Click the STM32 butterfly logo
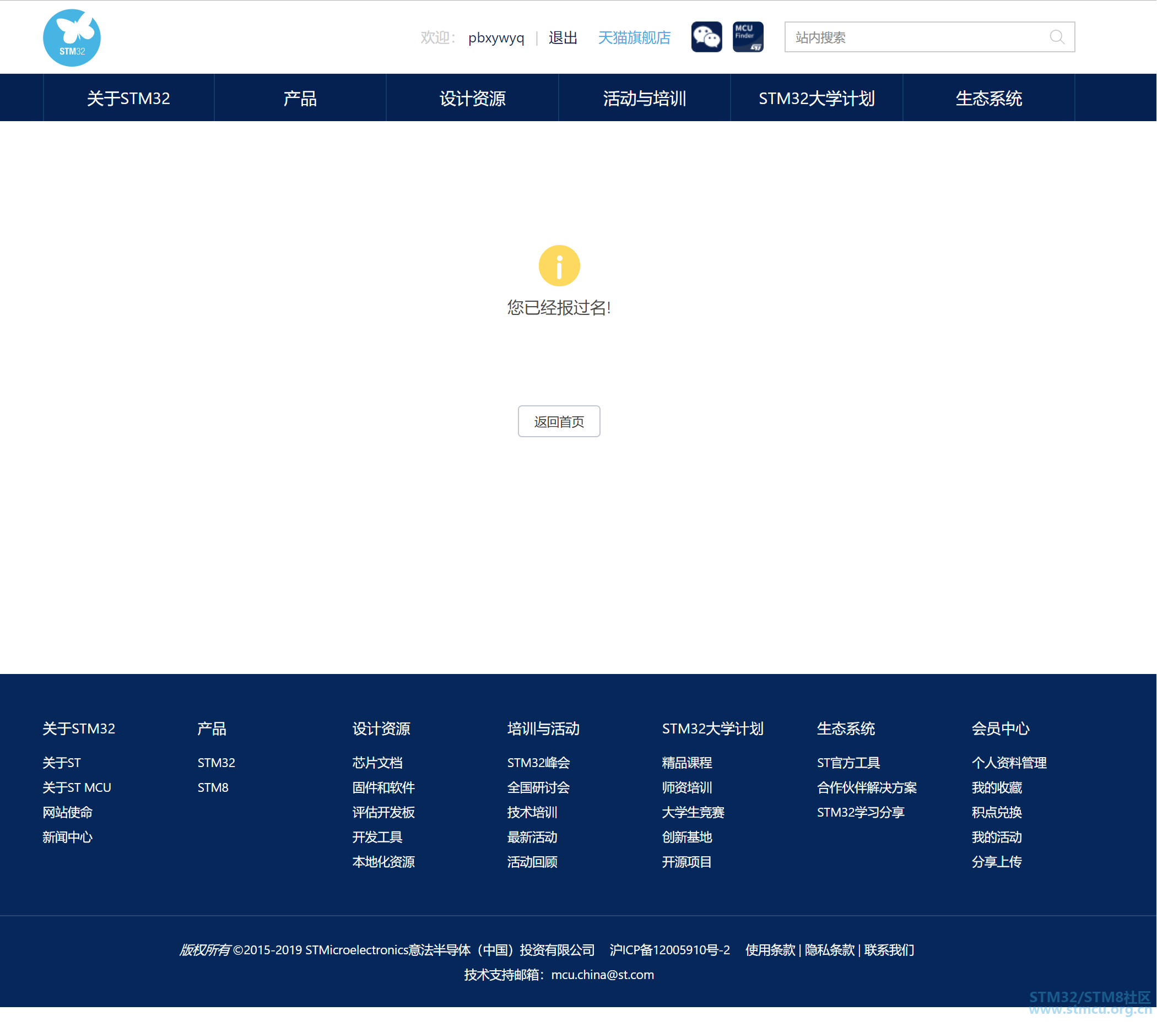The image size is (1157, 1022). 72,37
